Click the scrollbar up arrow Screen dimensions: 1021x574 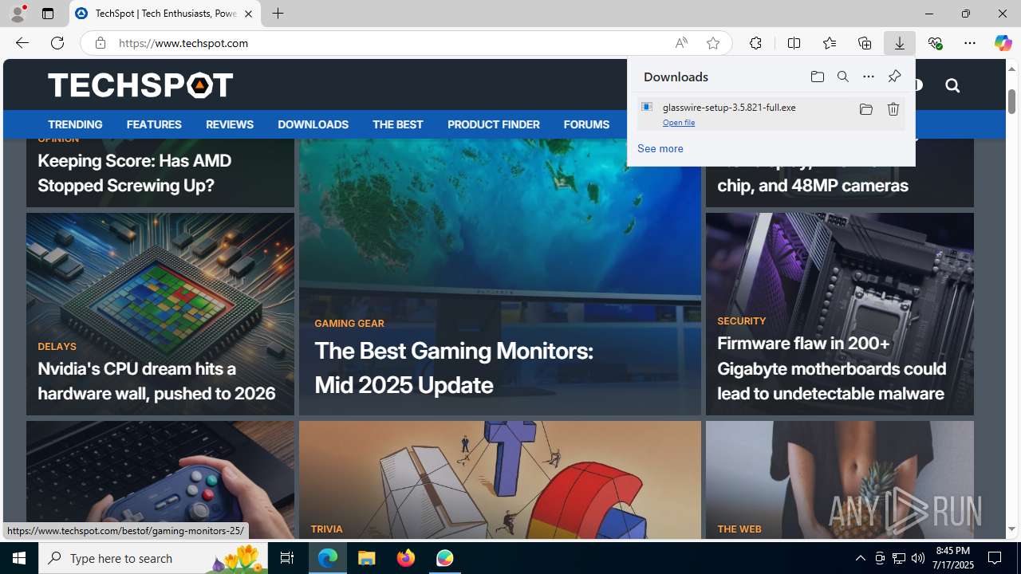click(1011, 69)
